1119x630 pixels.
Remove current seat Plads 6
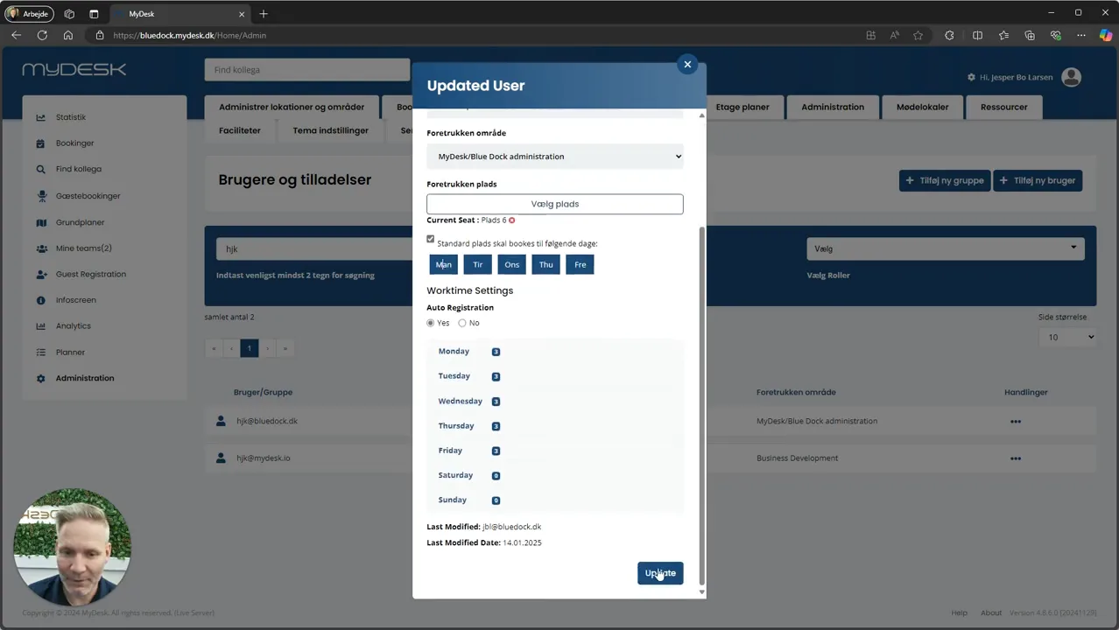point(512,220)
